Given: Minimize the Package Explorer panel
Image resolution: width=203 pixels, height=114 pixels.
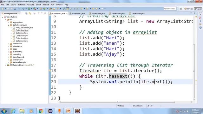Looking at the screenshot, I should [x=42, y=13].
